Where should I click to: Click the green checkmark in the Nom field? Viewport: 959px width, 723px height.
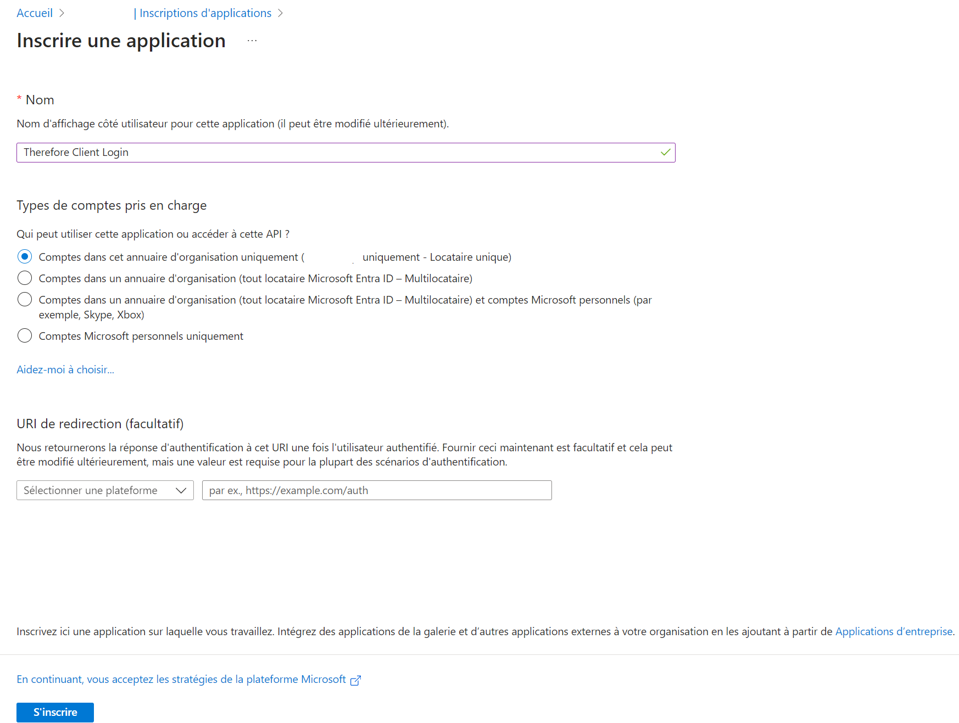(665, 152)
